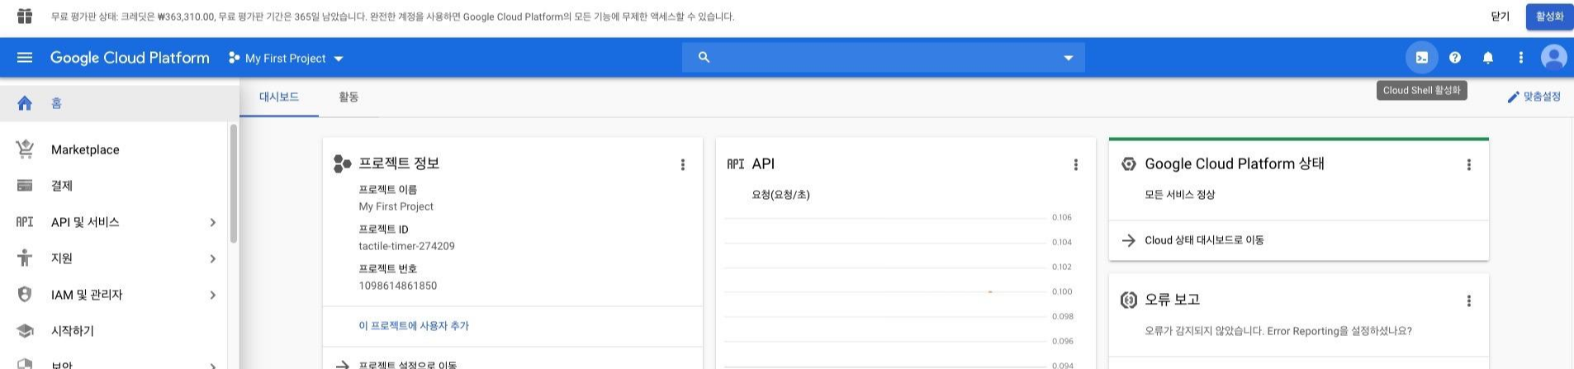Click the 결제 billing card icon
The height and width of the screenshot is (369, 1574).
25,186
